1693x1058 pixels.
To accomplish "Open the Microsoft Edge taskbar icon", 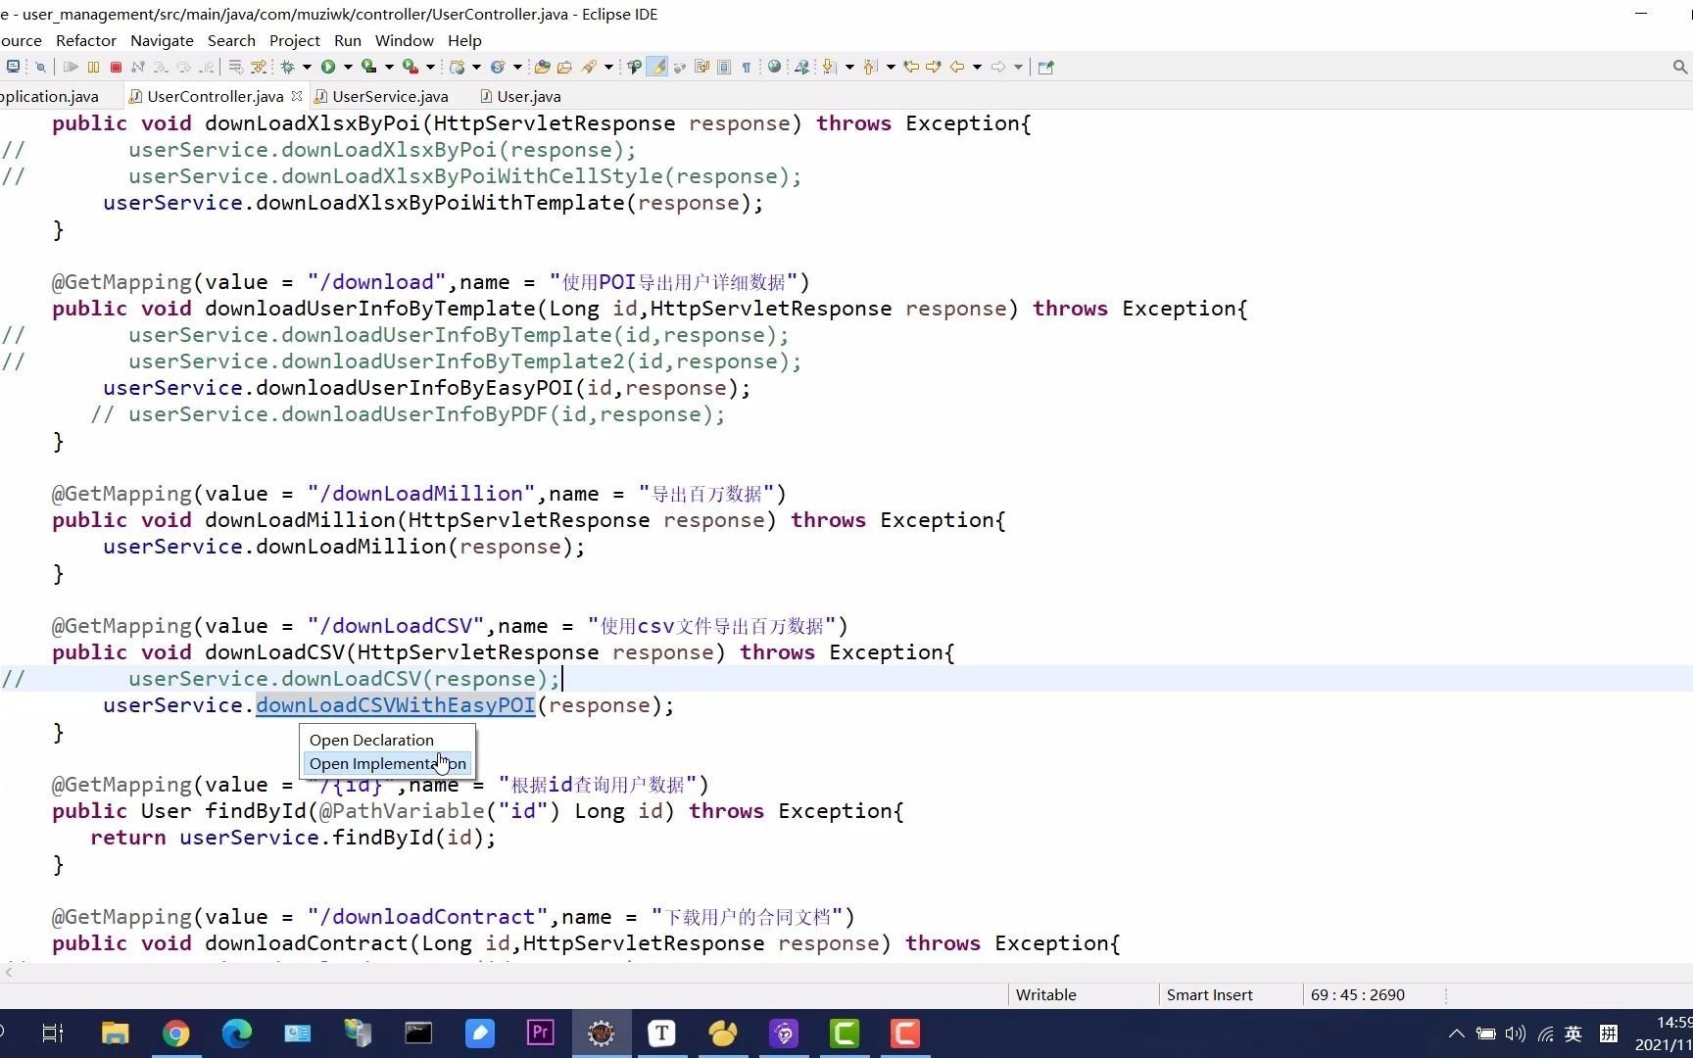I will click(236, 1034).
